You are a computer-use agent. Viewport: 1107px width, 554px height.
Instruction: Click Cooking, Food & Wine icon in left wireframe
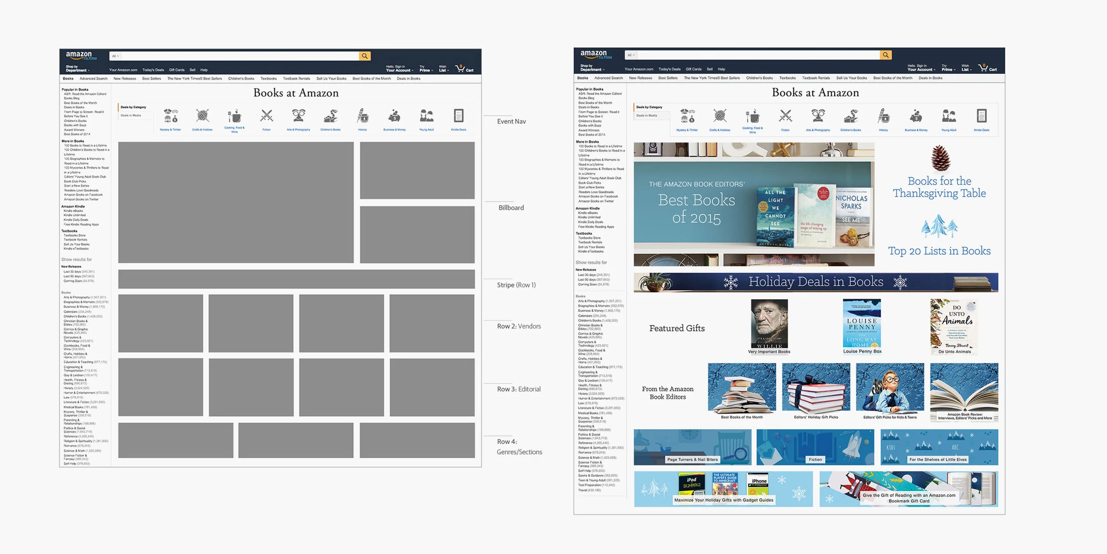[234, 116]
